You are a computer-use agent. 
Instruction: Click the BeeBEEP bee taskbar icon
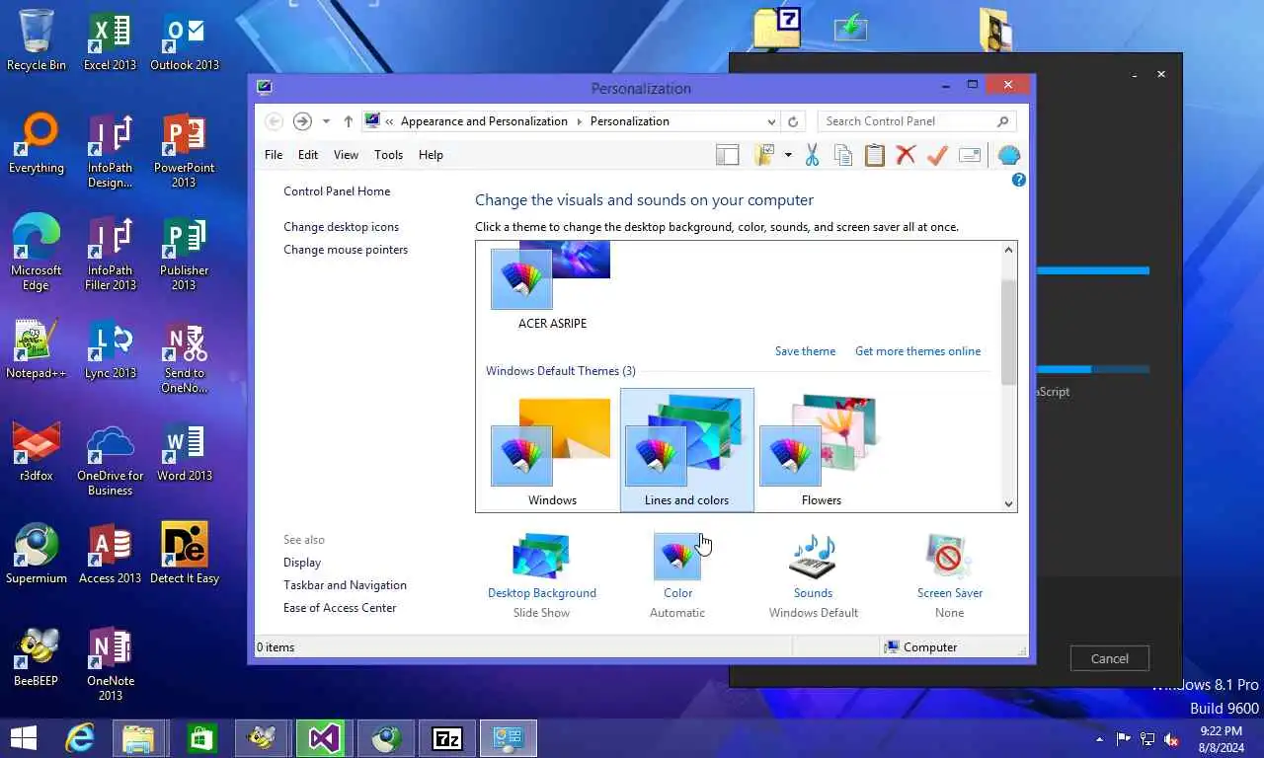(x=262, y=738)
